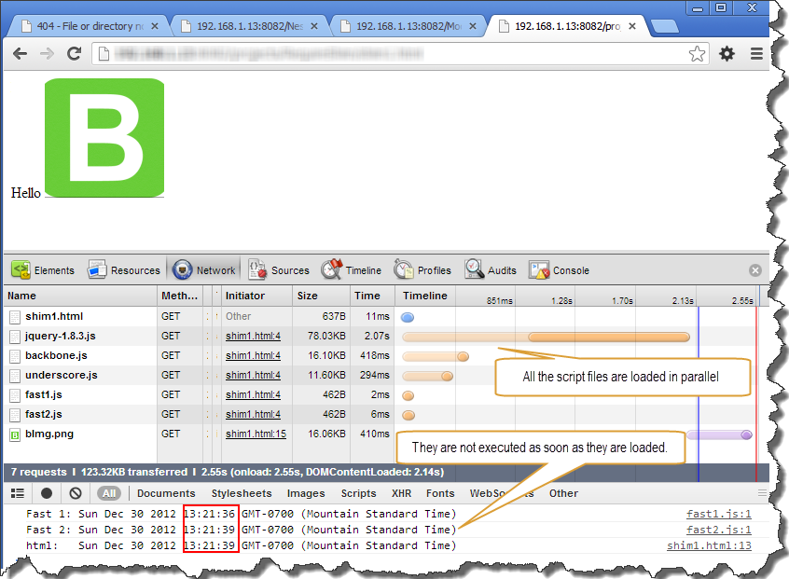Image resolution: width=789 pixels, height=579 pixels.
Task: Open the Sources panel
Action: [x=279, y=270]
